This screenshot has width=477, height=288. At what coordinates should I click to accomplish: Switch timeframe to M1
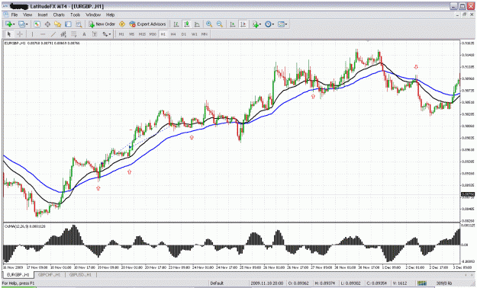pos(121,34)
